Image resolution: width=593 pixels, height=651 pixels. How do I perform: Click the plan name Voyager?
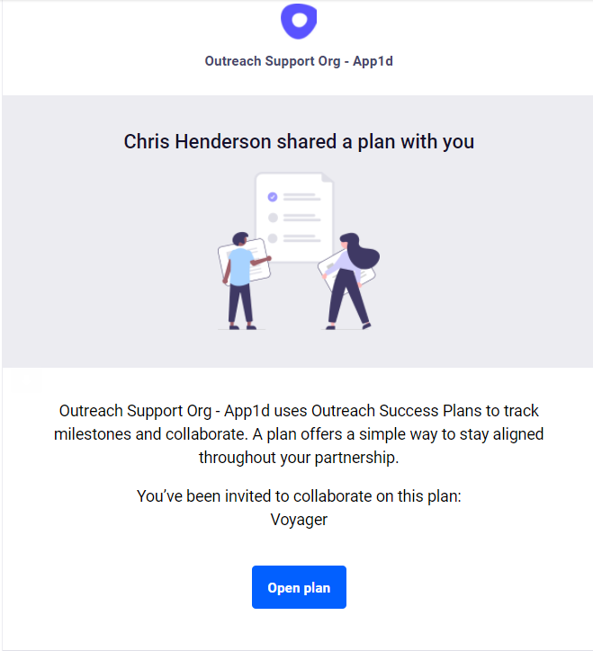click(x=299, y=520)
